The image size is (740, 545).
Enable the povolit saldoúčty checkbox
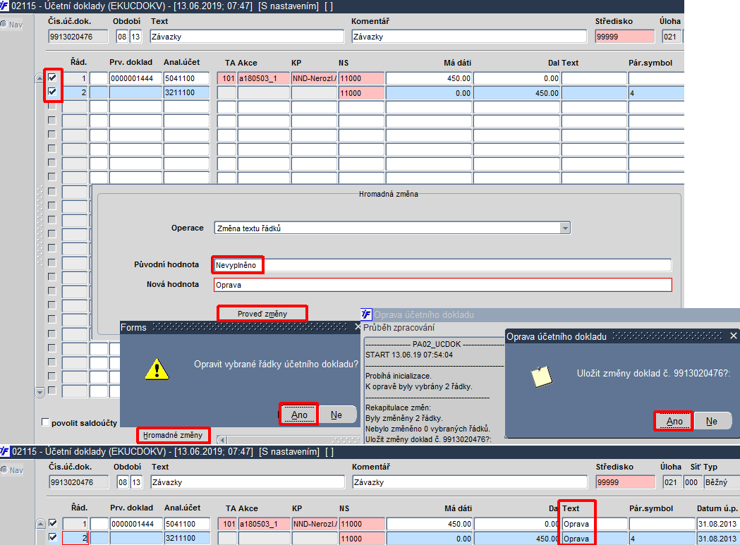[x=45, y=422]
